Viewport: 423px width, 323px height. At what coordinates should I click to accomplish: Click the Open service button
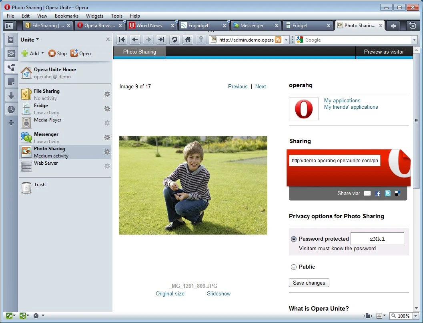(x=81, y=53)
